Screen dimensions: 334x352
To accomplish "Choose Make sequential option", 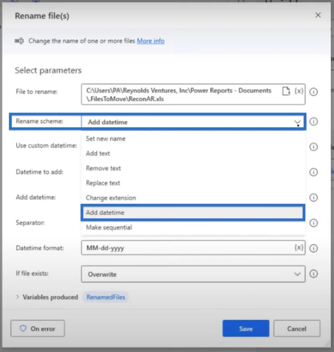I will click(x=192, y=227).
